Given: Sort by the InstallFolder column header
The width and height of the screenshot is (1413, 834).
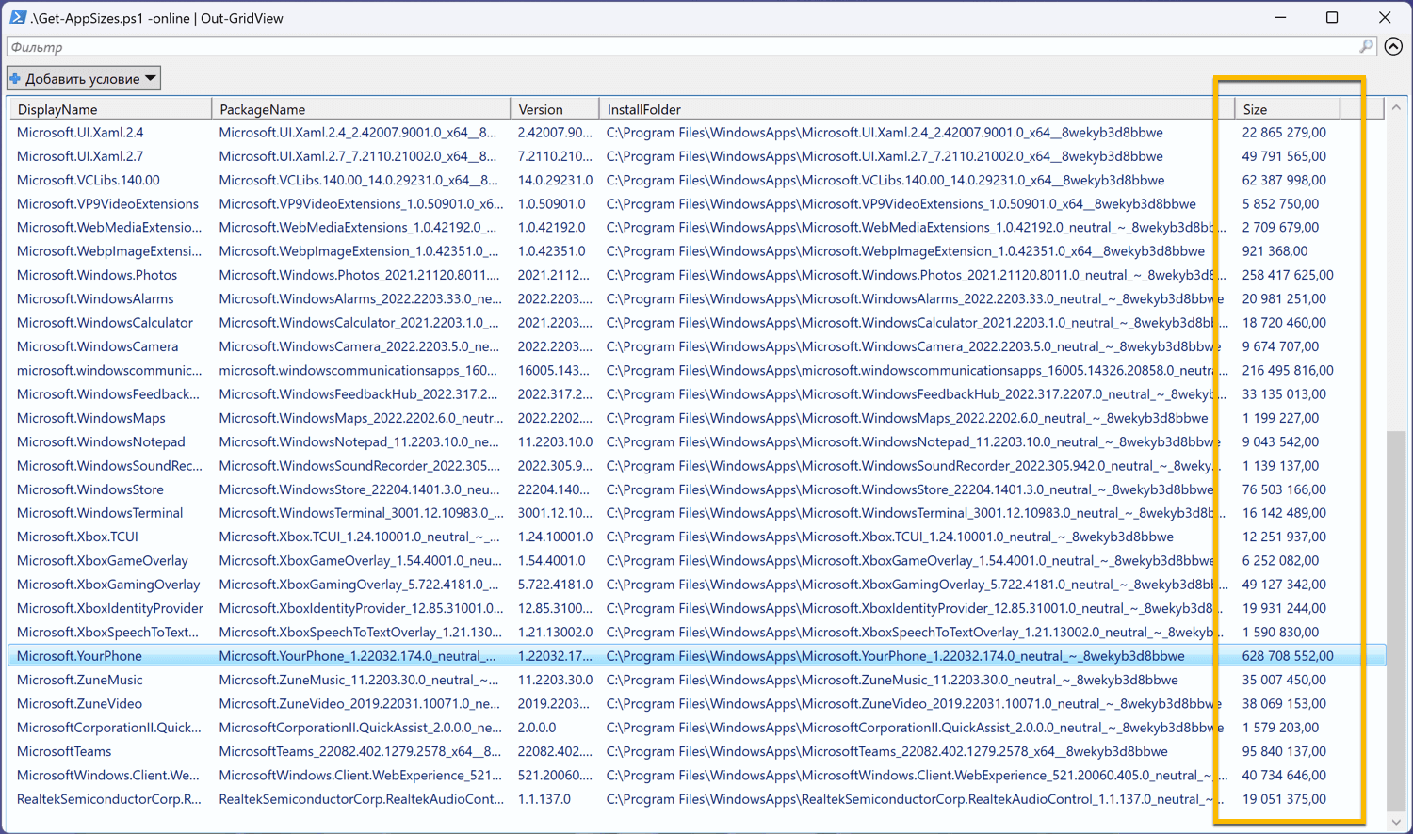Looking at the screenshot, I should pos(917,109).
